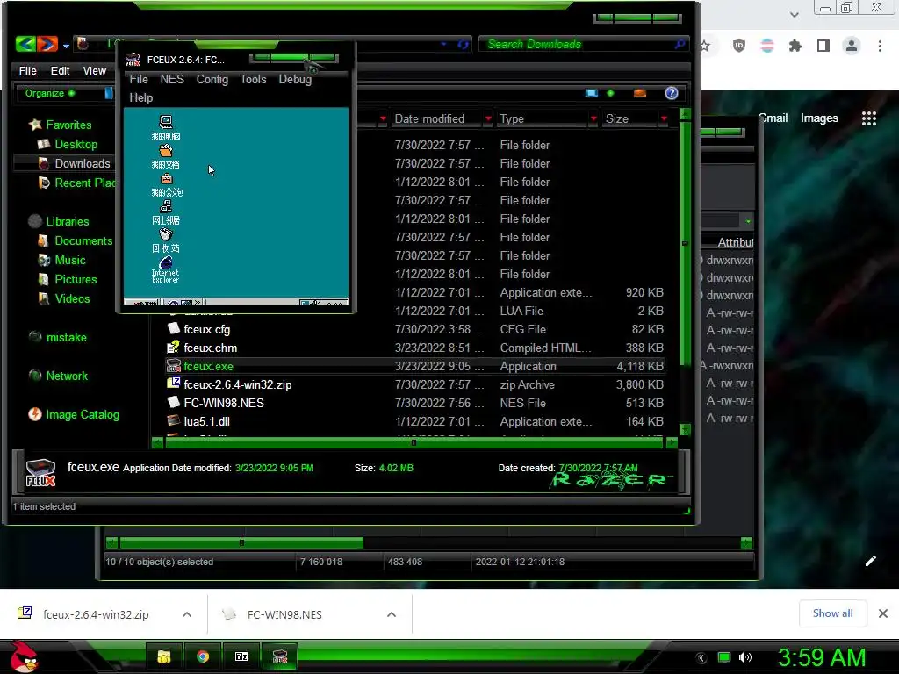Expand FC-WIN98.NES download options chevron

pyautogui.click(x=392, y=614)
